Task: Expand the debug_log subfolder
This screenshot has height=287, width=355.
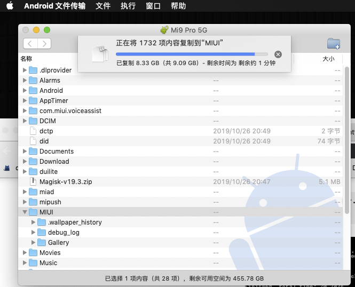Action: pos(33,232)
